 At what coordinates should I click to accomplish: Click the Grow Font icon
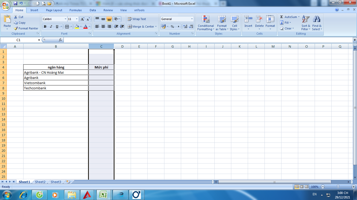click(x=82, y=19)
